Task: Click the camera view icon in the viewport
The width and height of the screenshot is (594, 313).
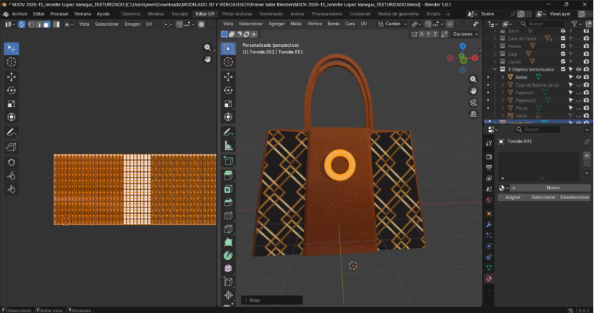Action: point(474,102)
